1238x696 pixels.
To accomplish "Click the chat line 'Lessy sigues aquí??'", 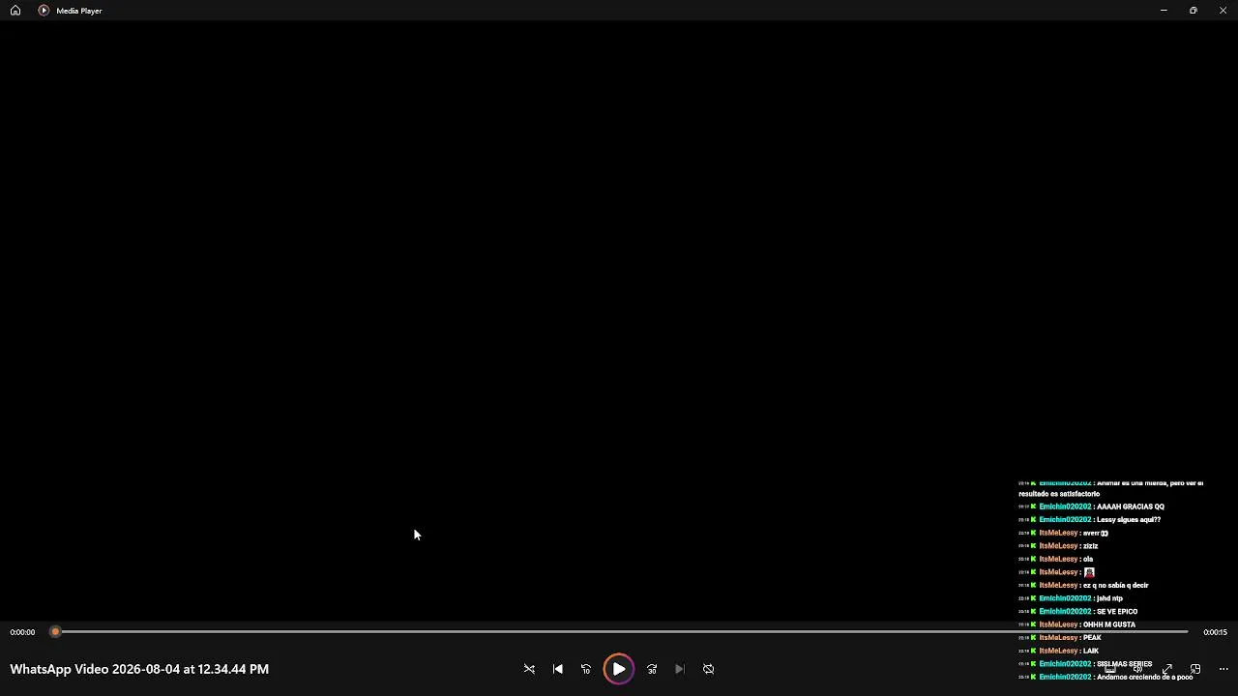I will [1089, 520].
